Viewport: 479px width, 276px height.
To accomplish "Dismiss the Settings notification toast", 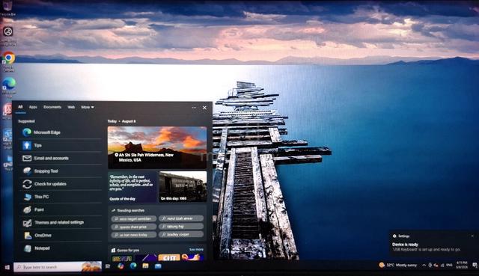I will tap(472, 236).
